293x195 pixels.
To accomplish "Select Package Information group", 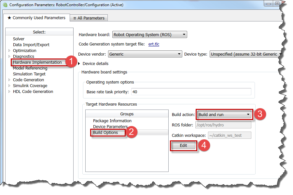I will (x=112, y=121).
